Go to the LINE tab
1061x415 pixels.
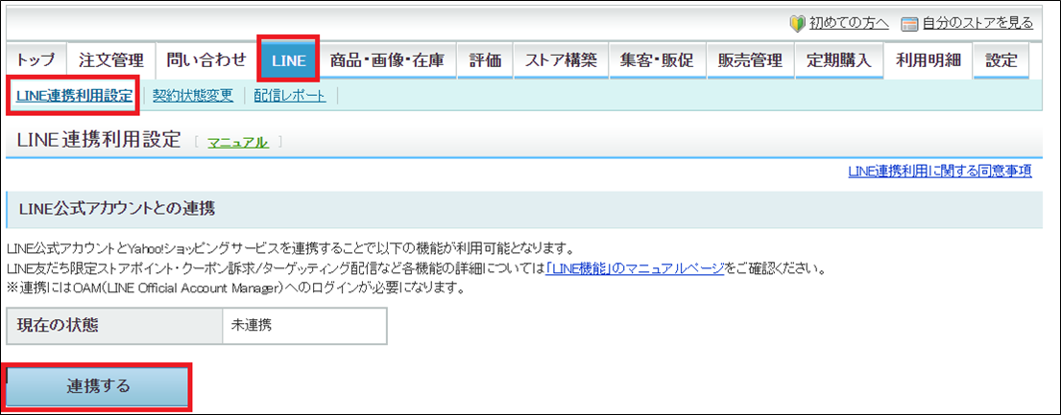coord(289,60)
